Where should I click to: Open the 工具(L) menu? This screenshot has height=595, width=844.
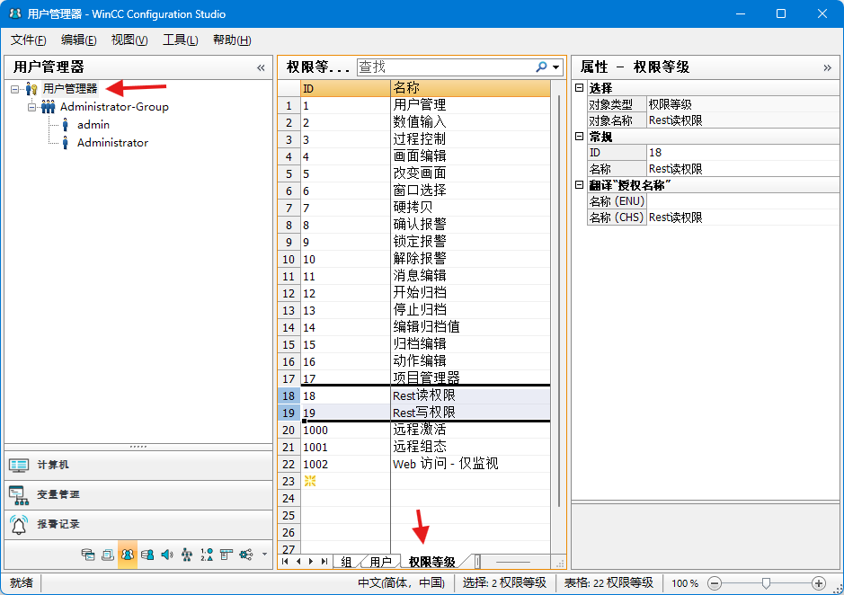pos(181,40)
